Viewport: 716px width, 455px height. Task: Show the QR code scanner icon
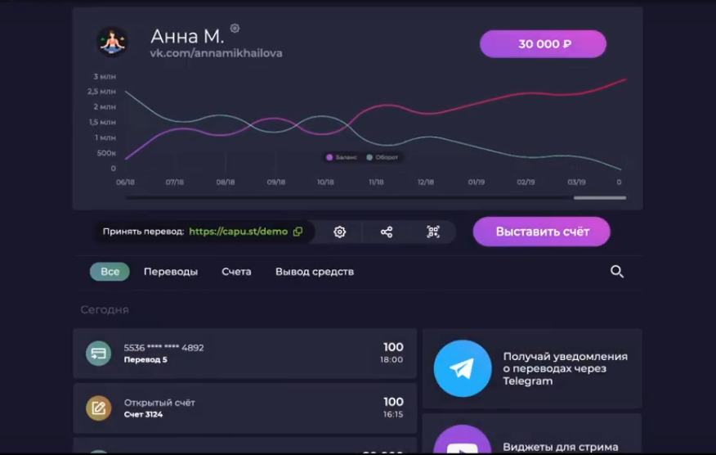433,232
